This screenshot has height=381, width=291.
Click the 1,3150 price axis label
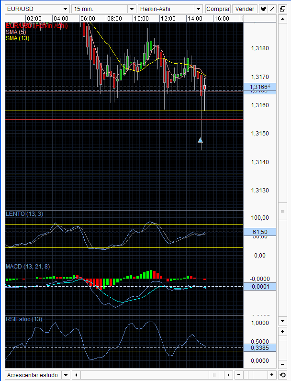click(x=260, y=134)
